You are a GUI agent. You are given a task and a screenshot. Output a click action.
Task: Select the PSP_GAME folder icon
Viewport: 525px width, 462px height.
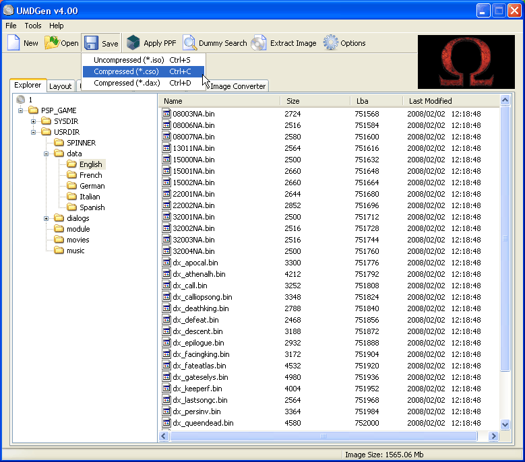point(33,110)
